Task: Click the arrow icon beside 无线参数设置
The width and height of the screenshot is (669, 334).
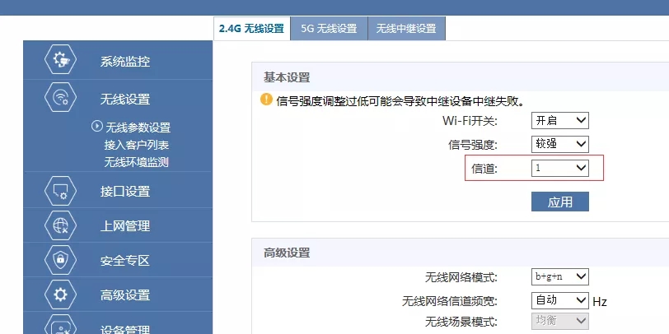Action: coord(97,126)
